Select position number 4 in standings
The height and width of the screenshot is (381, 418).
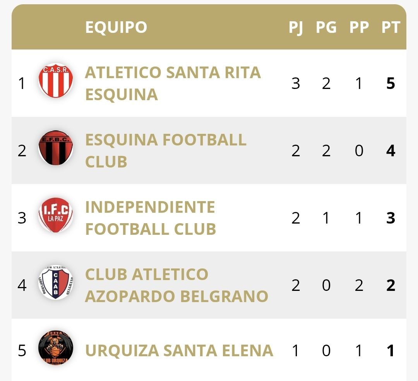(x=22, y=285)
